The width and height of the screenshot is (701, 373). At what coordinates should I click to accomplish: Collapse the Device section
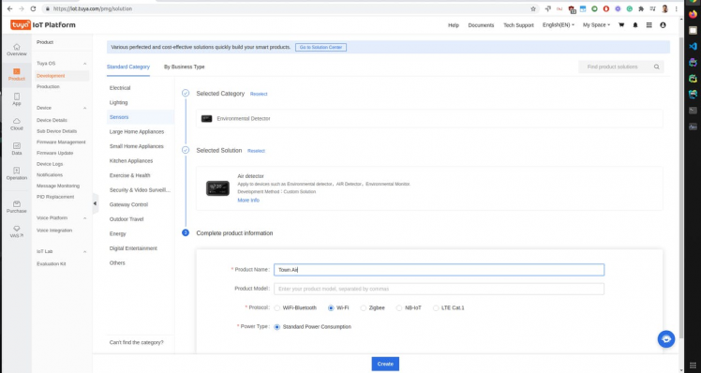84,108
